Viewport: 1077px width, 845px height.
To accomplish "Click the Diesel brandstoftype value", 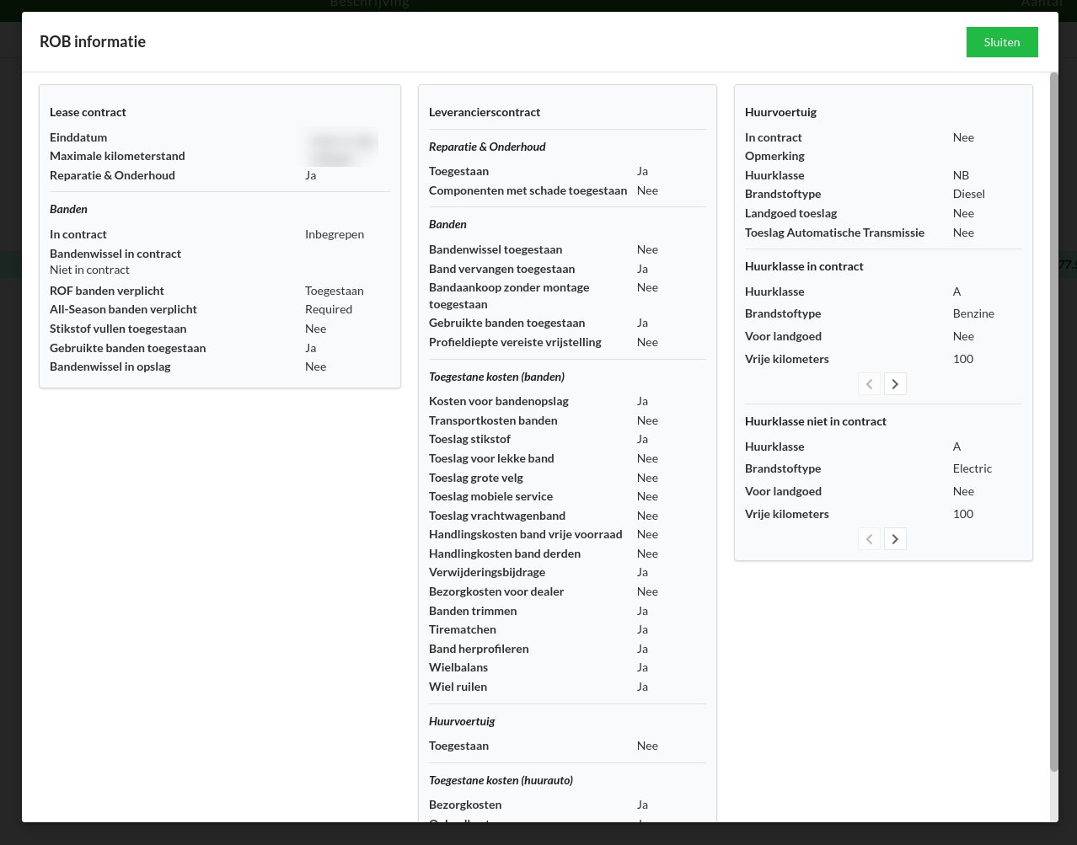I will [969, 194].
